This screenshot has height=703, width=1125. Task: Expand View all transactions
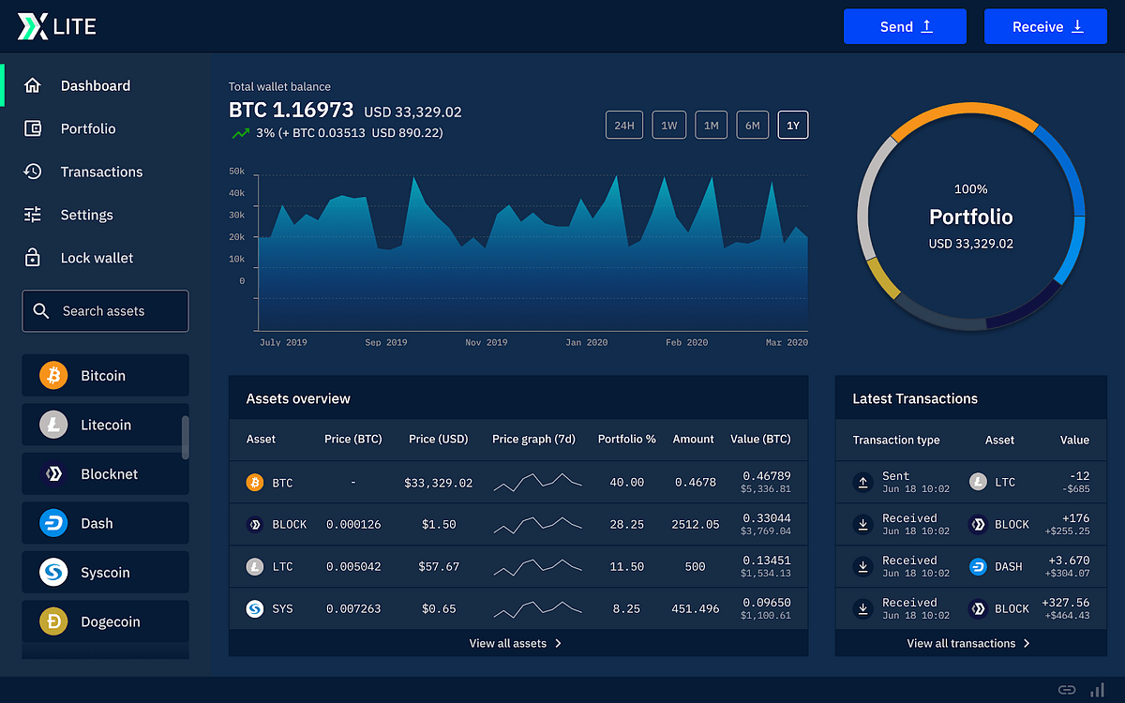tap(970, 643)
